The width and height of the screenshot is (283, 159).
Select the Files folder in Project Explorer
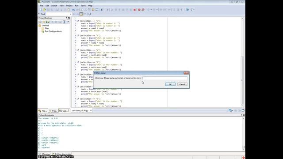point(46,28)
